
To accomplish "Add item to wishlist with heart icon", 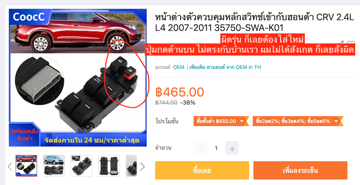I will tap(351, 43).
